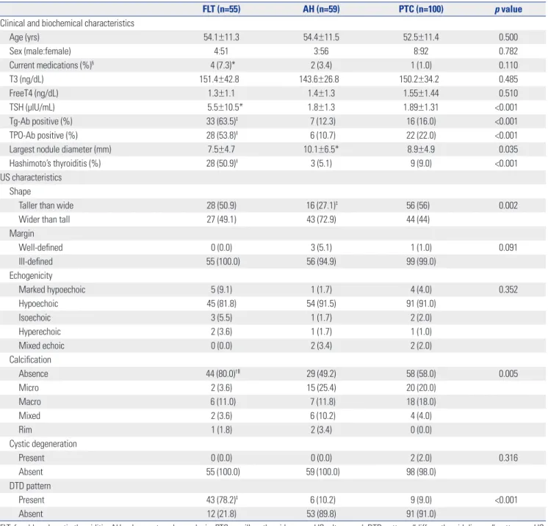The height and width of the screenshot is (526, 548).
Task: Click the 'Hypoechoic' row label
Action: [x=38, y=303]
